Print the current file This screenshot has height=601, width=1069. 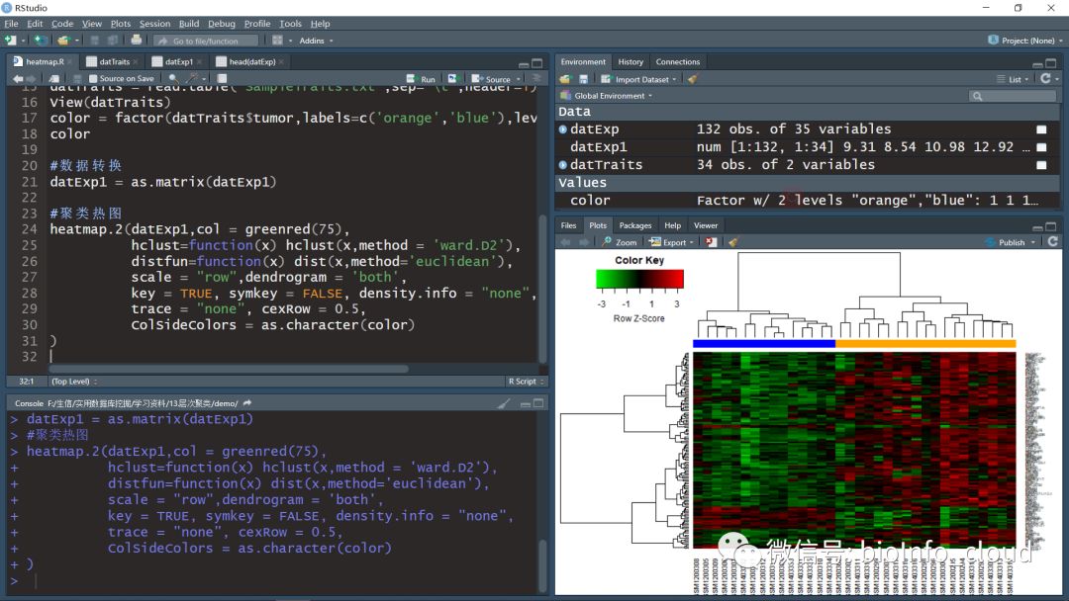coord(137,41)
